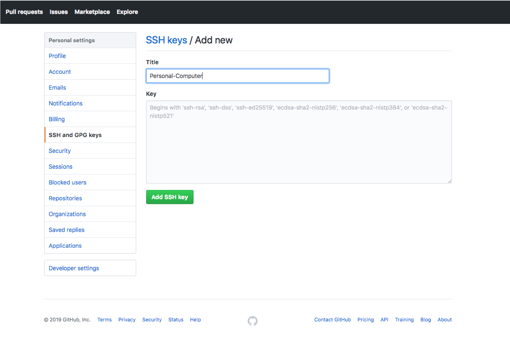Open Developer settings
The width and height of the screenshot is (510, 360).
[x=90, y=268]
